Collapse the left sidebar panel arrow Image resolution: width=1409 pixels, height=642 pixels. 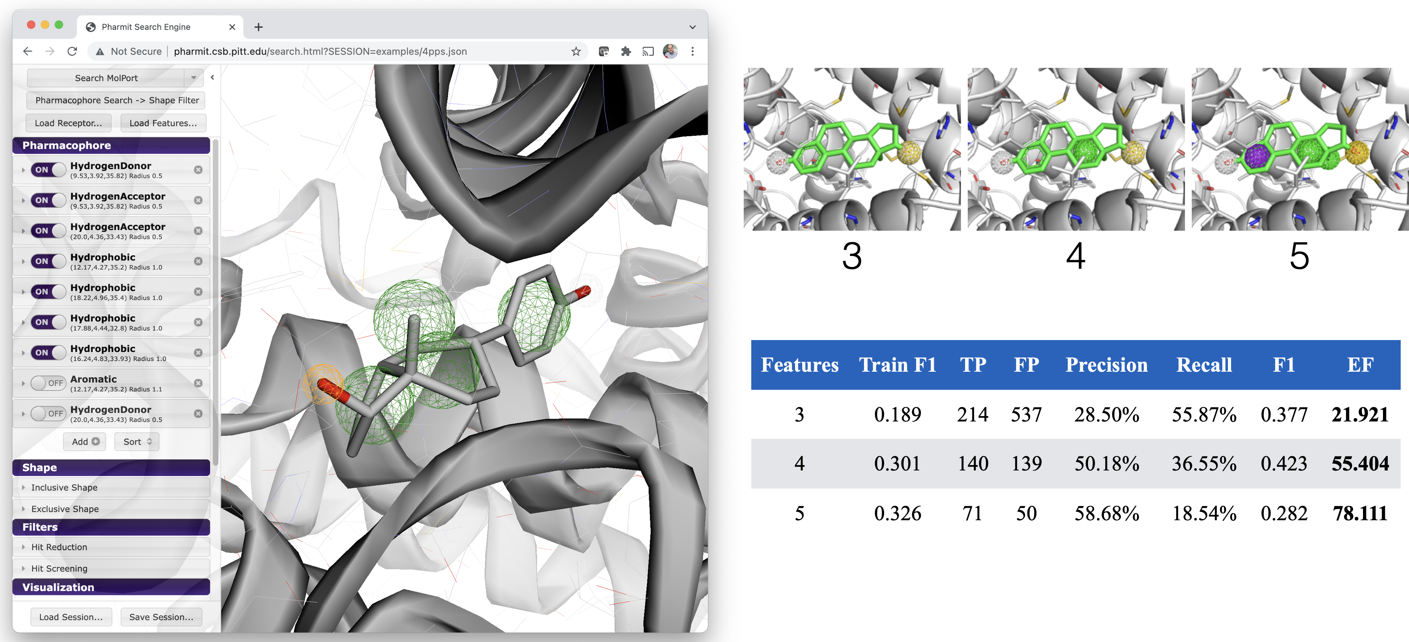[x=212, y=78]
